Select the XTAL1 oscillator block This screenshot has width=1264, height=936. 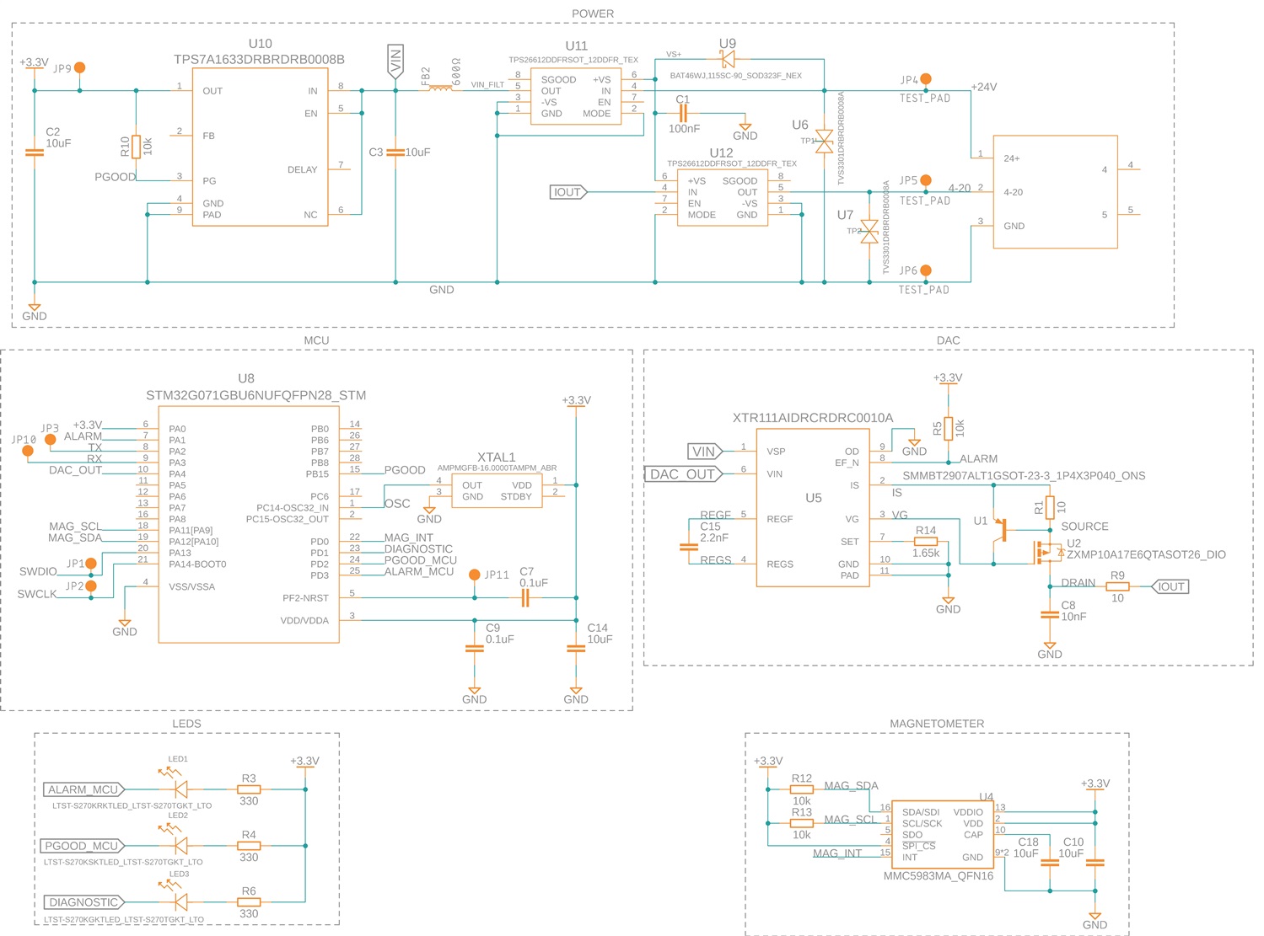[497, 490]
